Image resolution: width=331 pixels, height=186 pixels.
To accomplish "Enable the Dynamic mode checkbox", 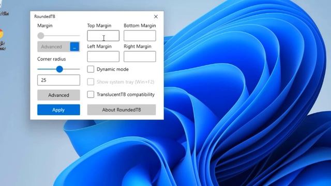I will pos(91,69).
